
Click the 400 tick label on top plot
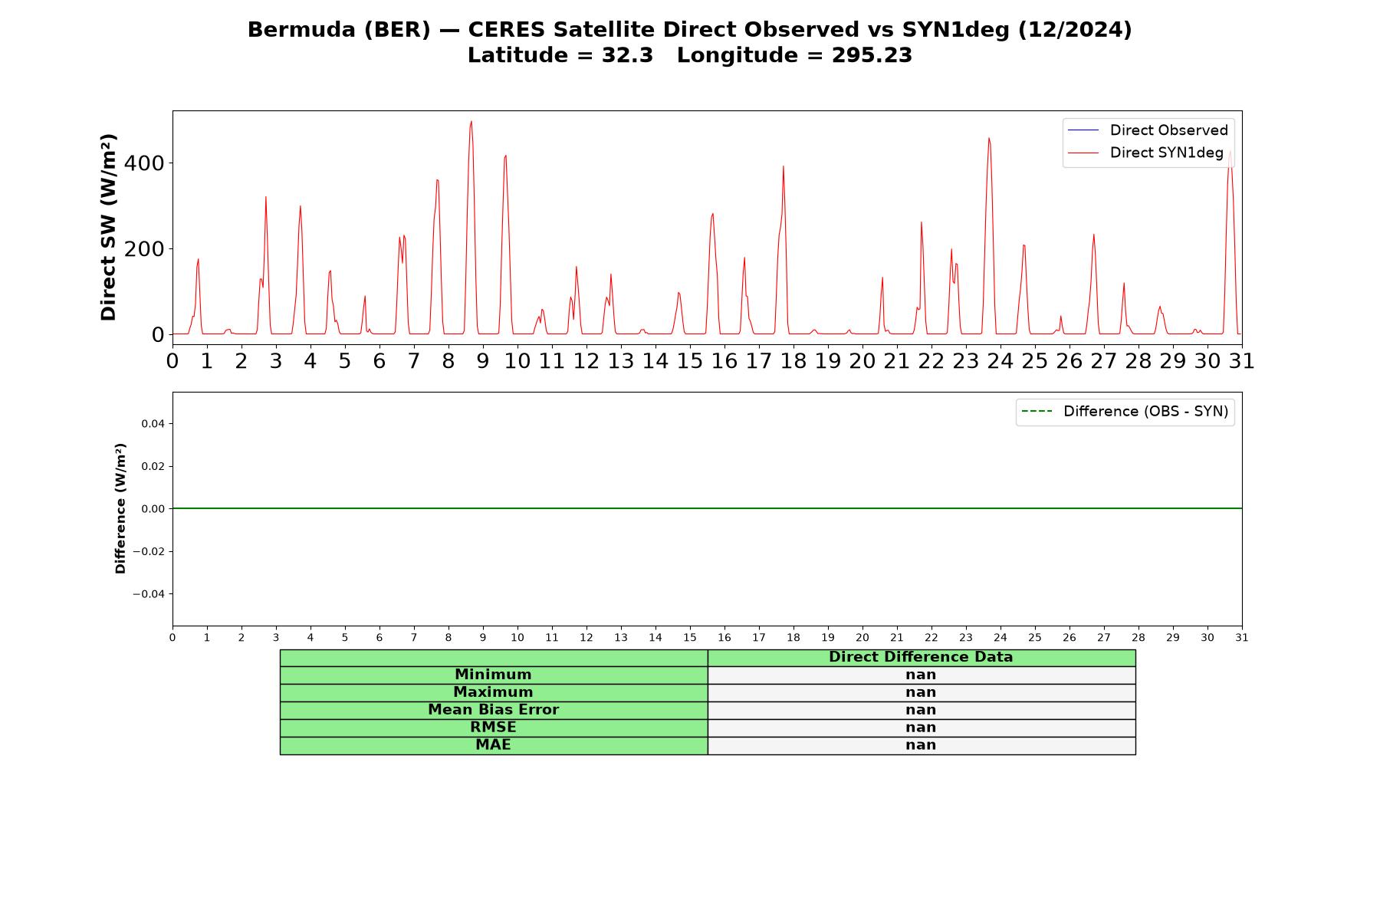click(145, 163)
